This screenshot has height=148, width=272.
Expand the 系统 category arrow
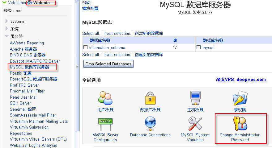click(x=6, y=28)
